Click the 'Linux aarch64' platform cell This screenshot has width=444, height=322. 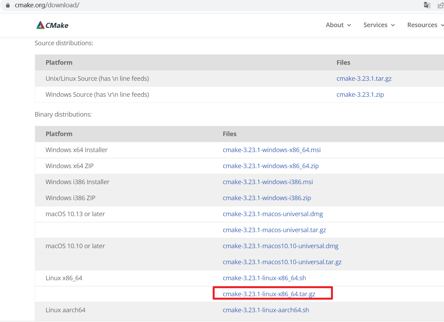pyautogui.click(x=65, y=310)
